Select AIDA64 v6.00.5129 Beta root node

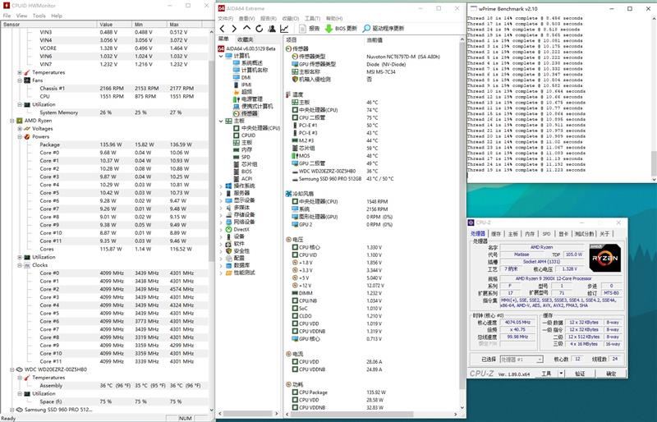point(246,48)
